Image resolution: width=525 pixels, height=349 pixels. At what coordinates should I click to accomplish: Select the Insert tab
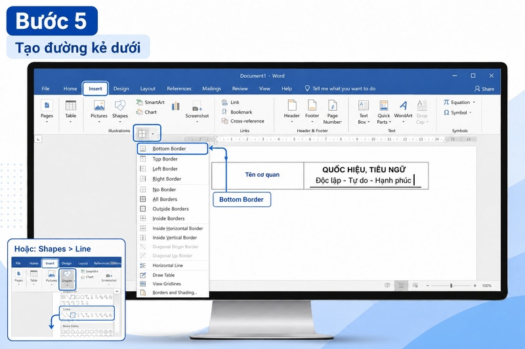[x=95, y=88]
